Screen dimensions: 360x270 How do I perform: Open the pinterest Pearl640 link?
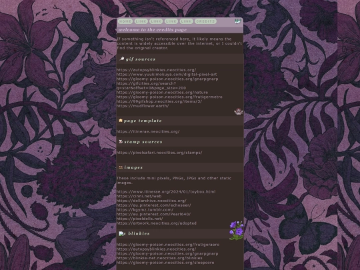coord(153,214)
